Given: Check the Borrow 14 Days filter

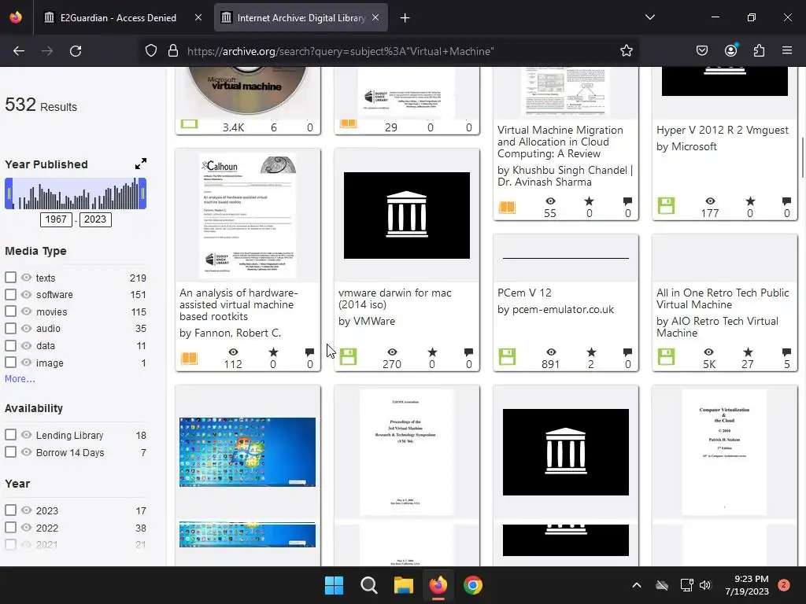Looking at the screenshot, I should pos(10,452).
